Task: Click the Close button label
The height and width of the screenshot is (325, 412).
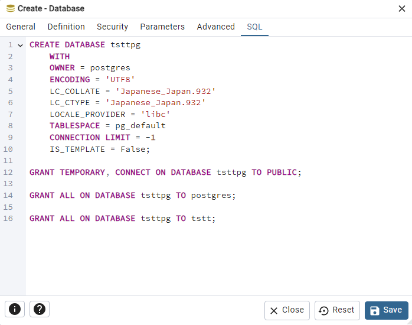Action: [x=293, y=310]
